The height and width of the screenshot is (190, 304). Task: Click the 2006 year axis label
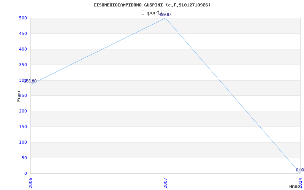click(30, 183)
